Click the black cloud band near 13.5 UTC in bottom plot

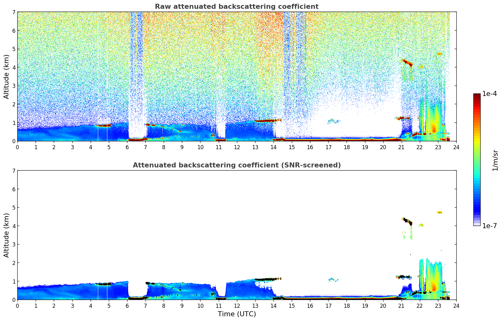pyautogui.click(x=264, y=279)
